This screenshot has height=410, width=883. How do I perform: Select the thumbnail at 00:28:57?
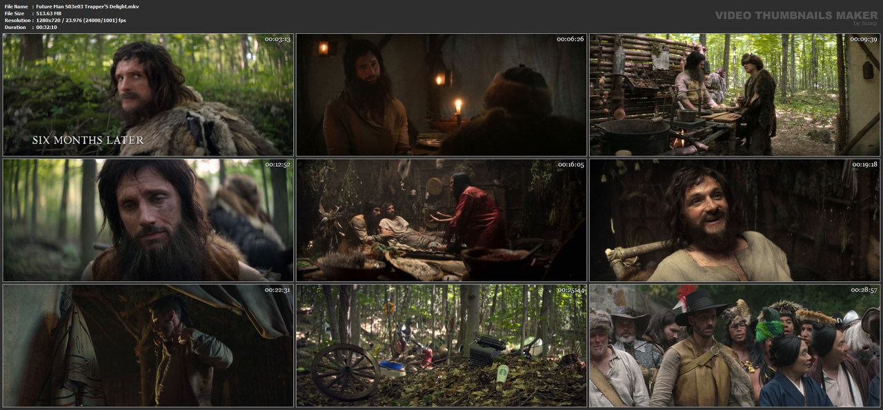pyautogui.click(x=735, y=346)
